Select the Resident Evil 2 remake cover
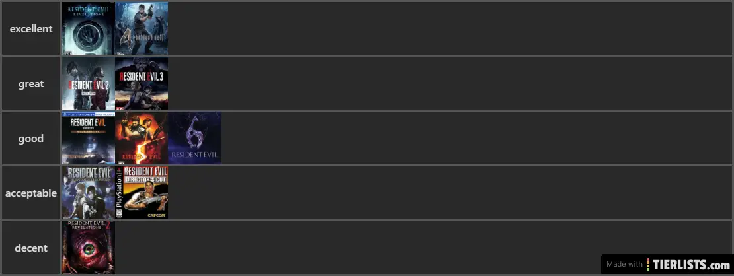Screen dimensions: 734x276 click(89, 83)
